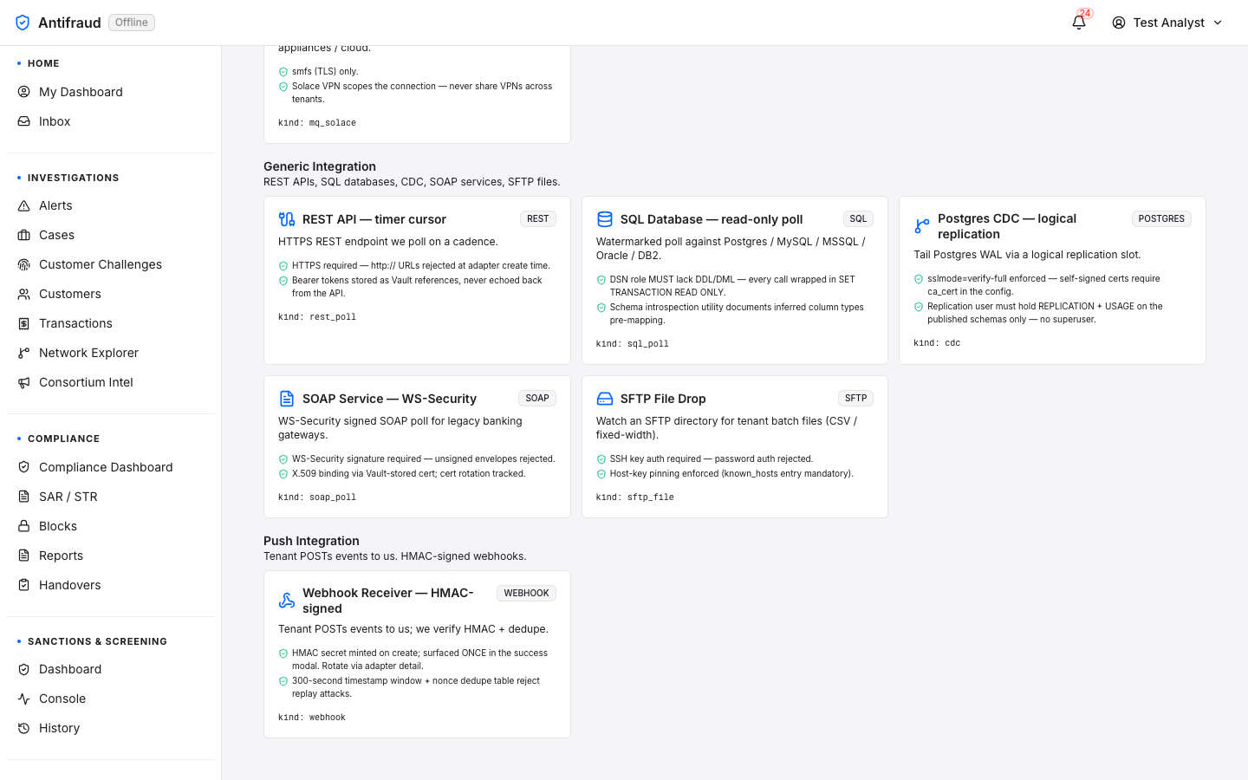This screenshot has width=1248, height=780.
Task: Click the Push Integration section heading
Action: click(311, 541)
